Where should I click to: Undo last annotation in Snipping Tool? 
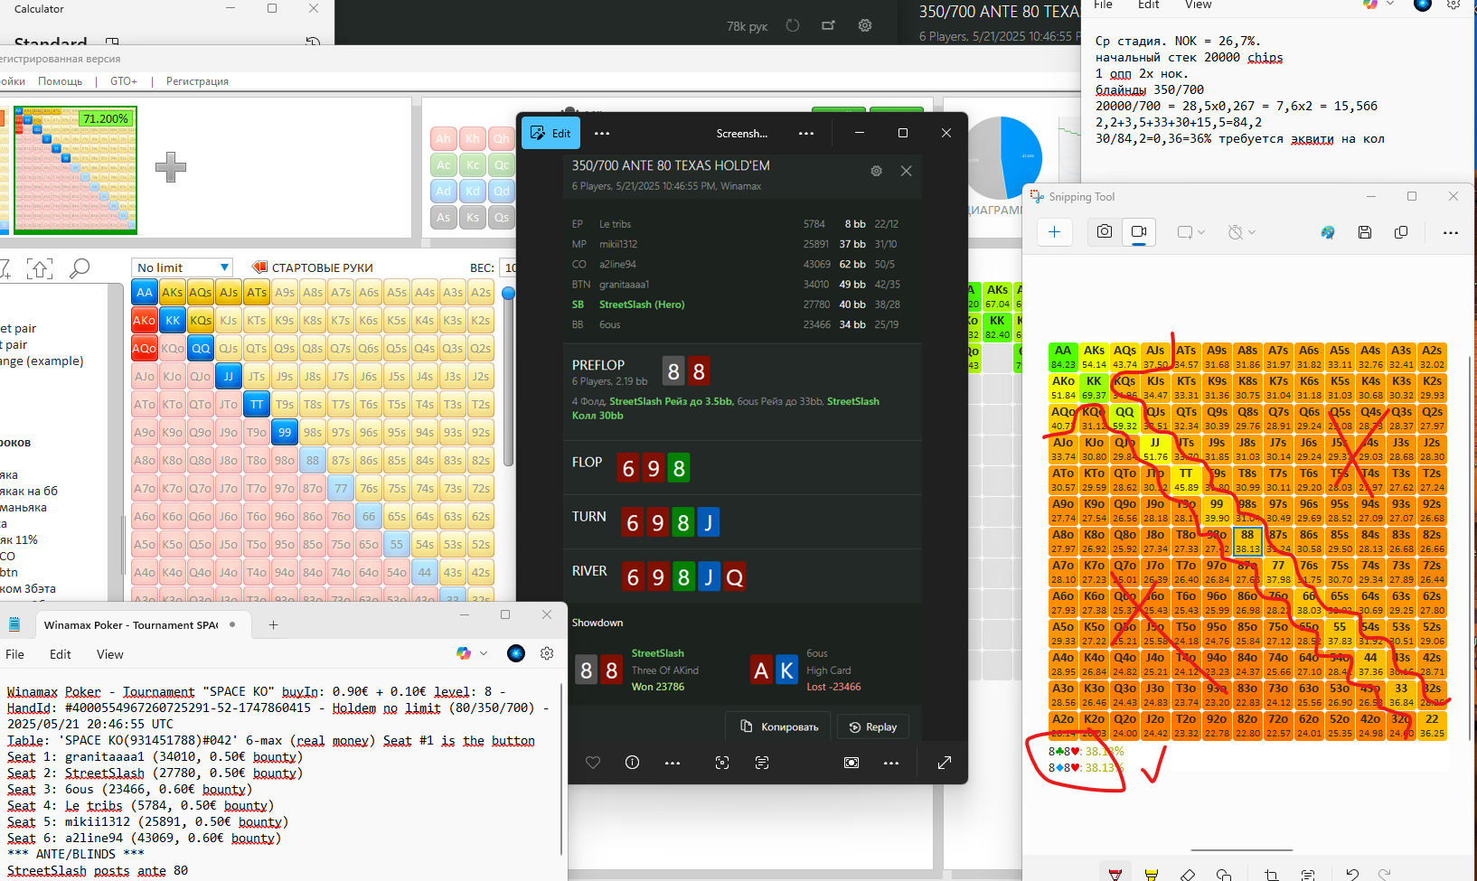(1351, 874)
